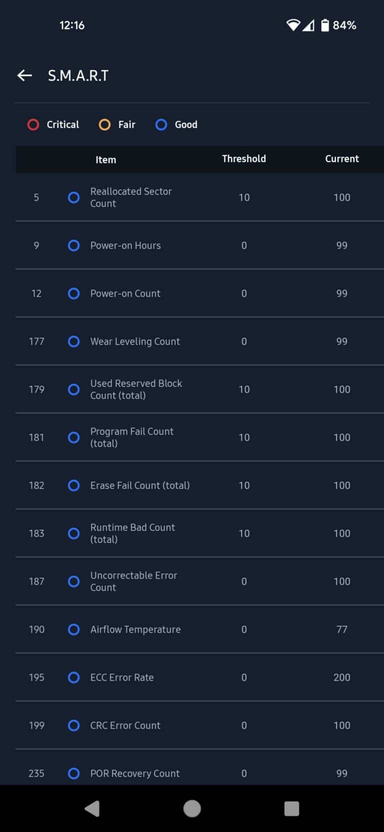
Task: Tap the Android recent apps square
Action: pyautogui.click(x=291, y=808)
